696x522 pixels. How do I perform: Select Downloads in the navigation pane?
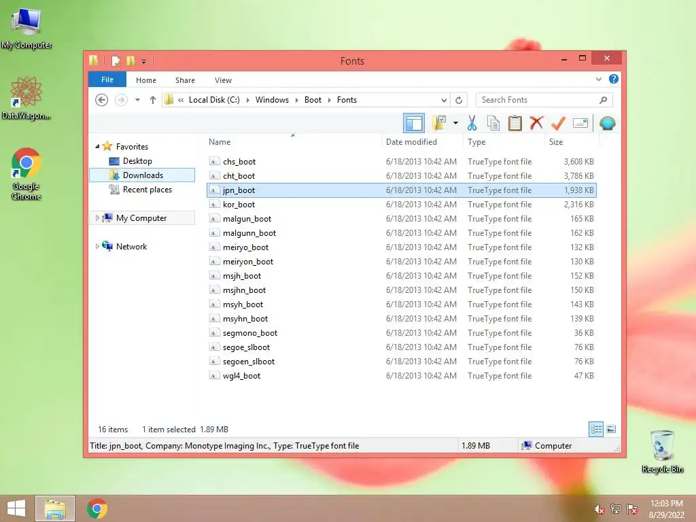(143, 175)
